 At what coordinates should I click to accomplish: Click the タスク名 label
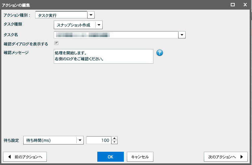(x=11, y=35)
